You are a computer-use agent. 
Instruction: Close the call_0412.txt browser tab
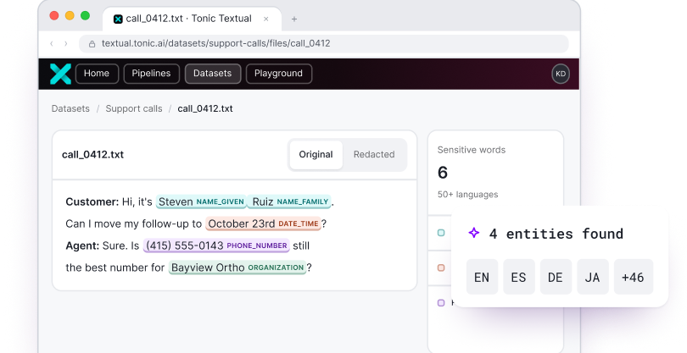coord(266,19)
